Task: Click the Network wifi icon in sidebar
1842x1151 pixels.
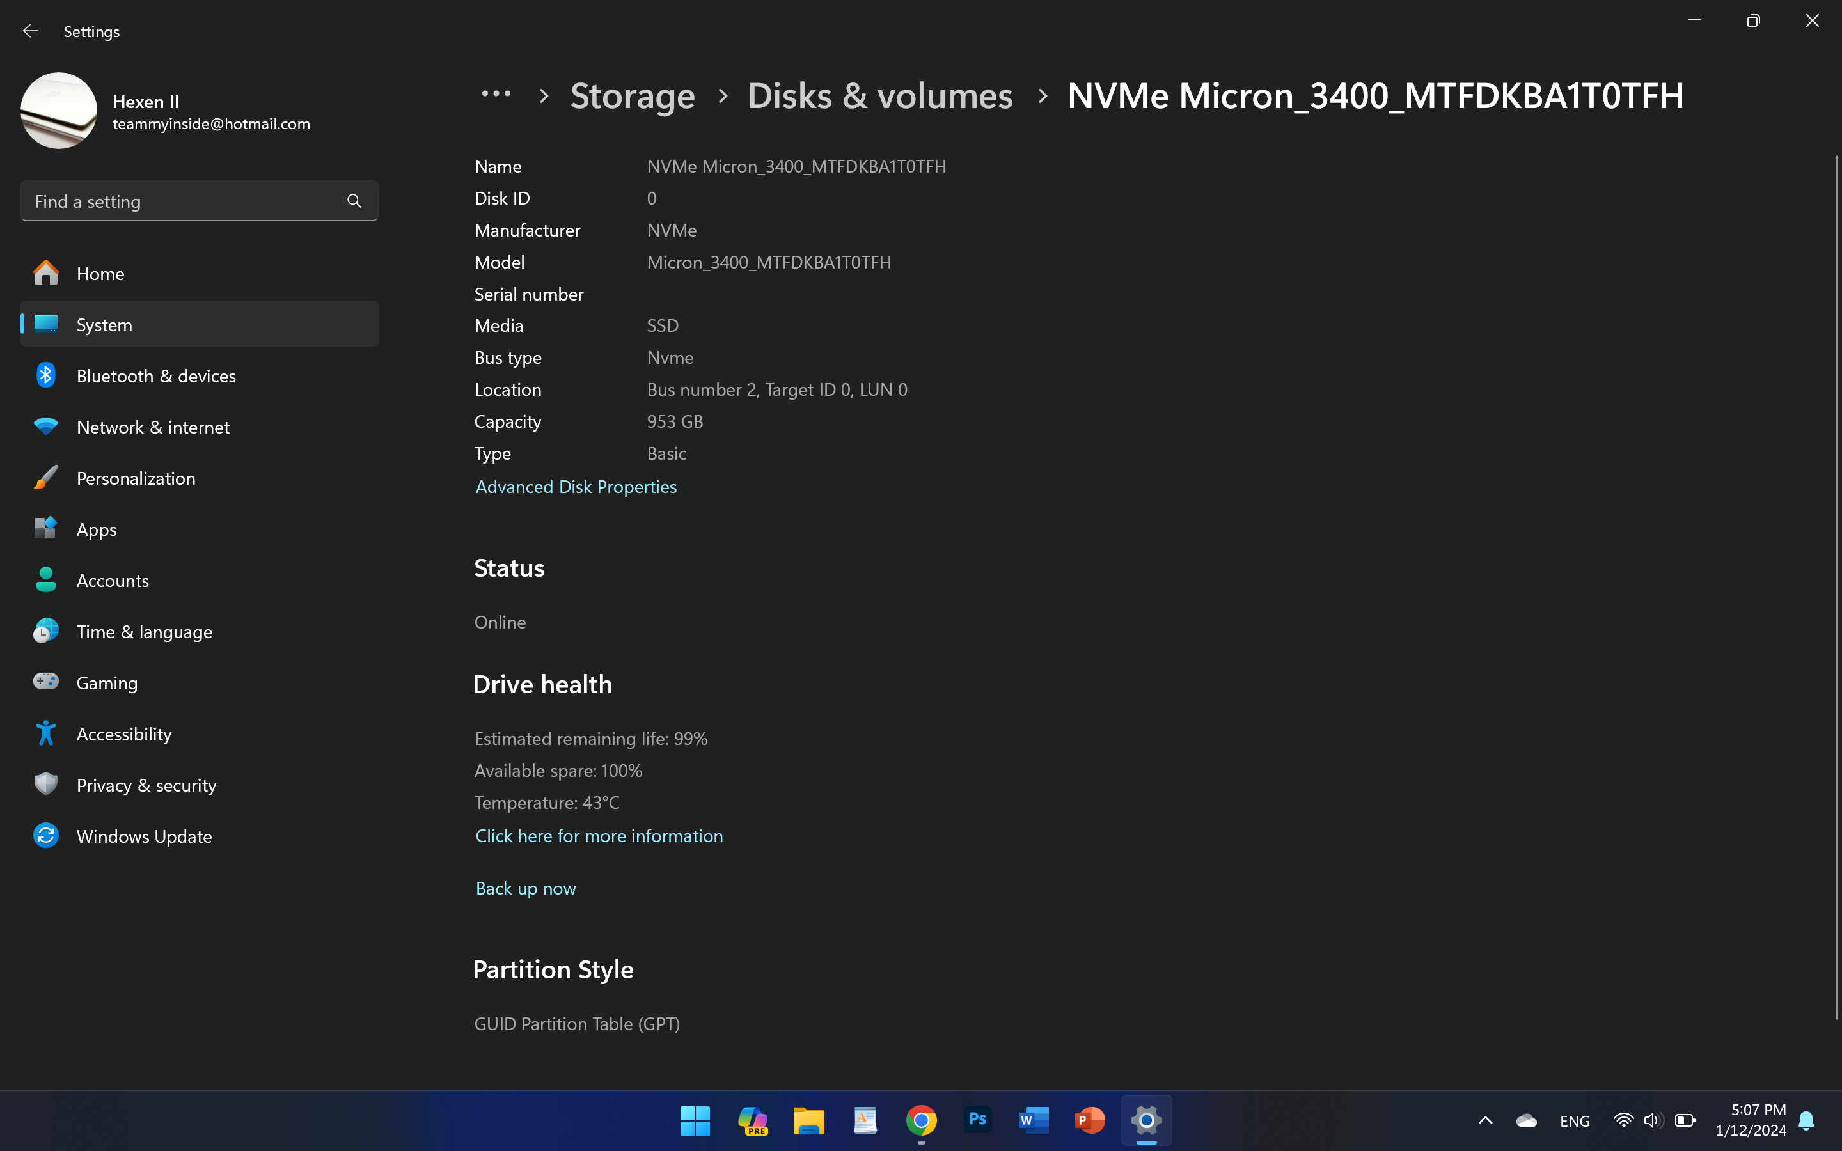Action: pyautogui.click(x=45, y=427)
